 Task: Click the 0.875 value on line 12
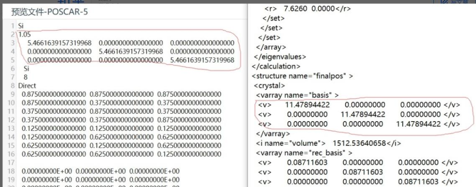click(190, 120)
